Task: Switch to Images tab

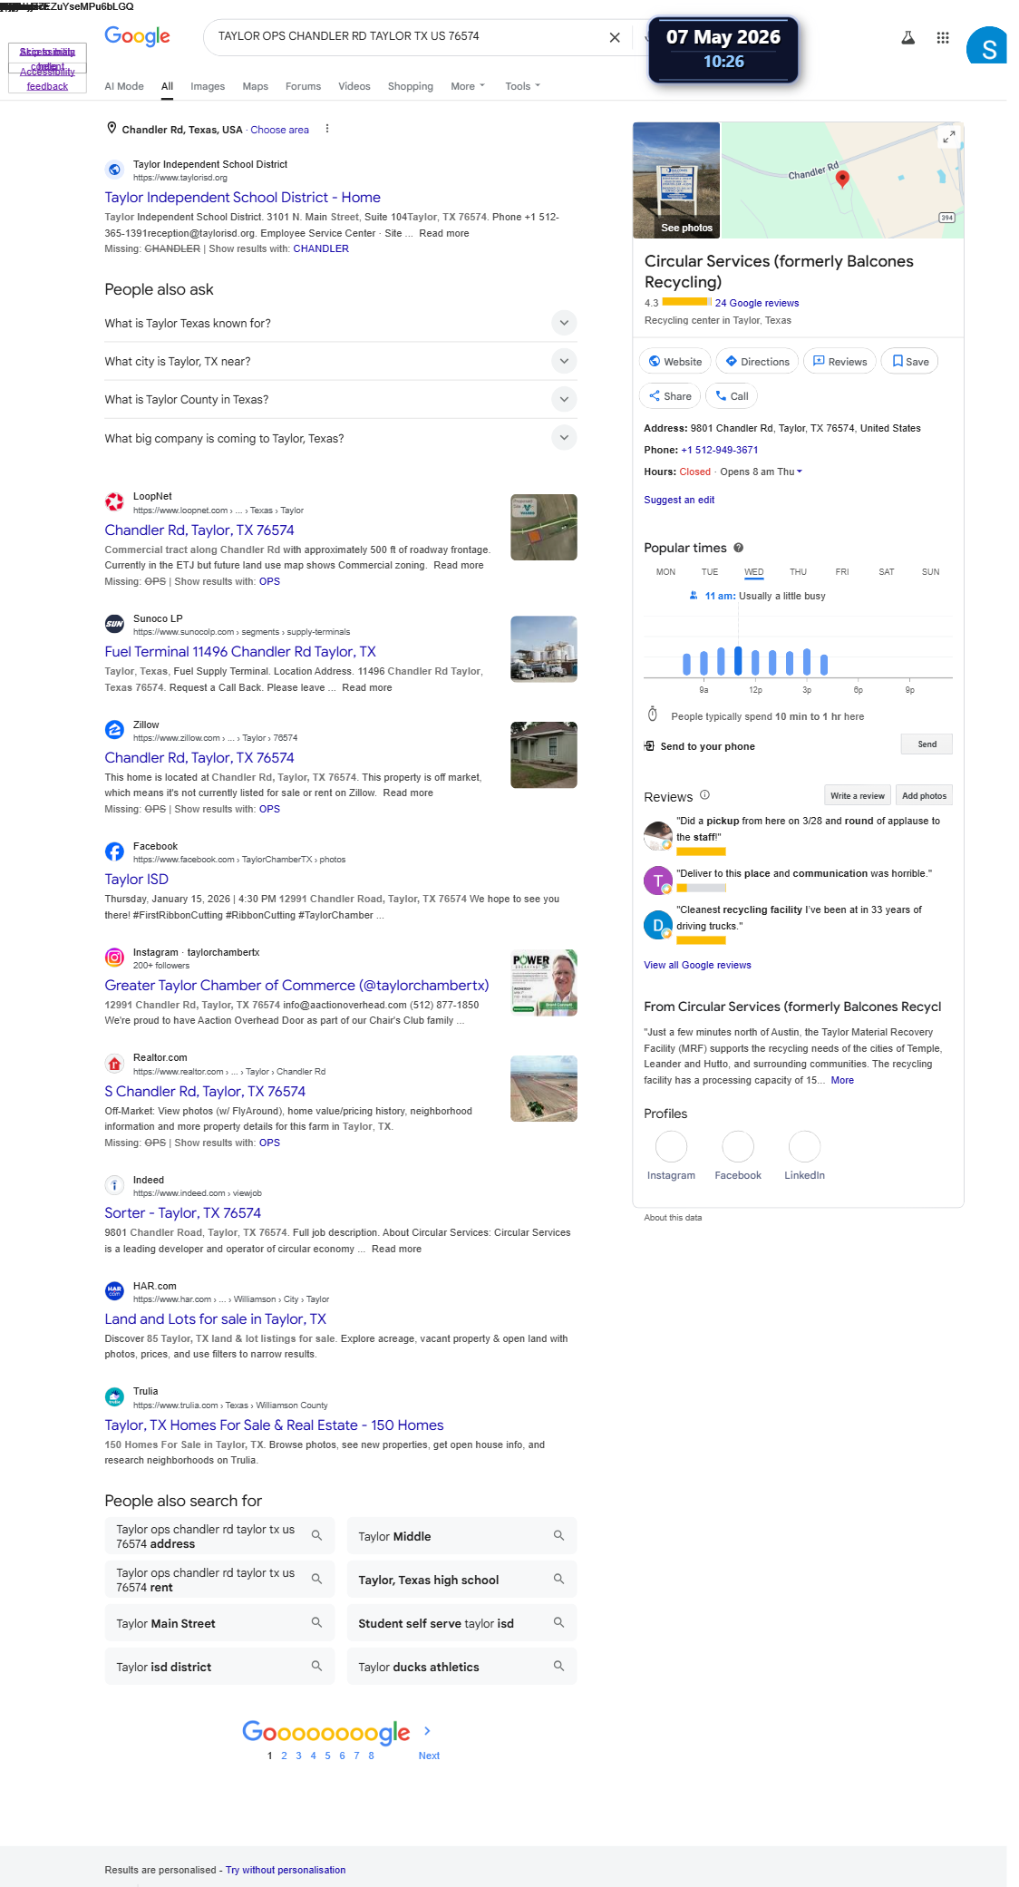Action: (x=208, y=86)
